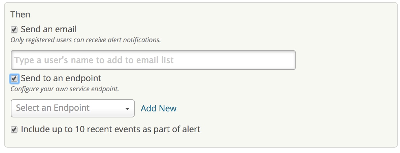Click the "Then" section heading

tap(20, 14)
